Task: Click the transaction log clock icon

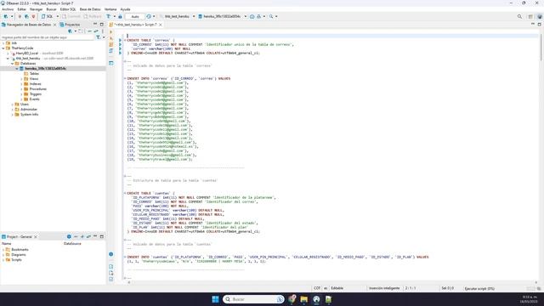Action: tap(149, 16)
